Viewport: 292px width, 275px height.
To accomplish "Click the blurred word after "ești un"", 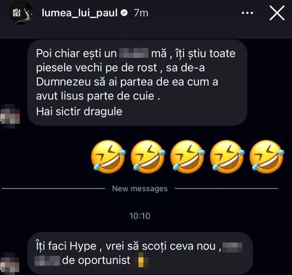I will [134, 53].
